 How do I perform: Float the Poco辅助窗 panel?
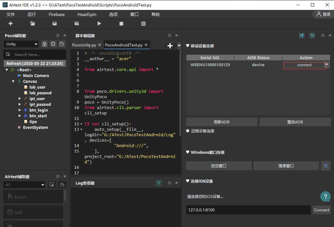[x=58, y=35]
